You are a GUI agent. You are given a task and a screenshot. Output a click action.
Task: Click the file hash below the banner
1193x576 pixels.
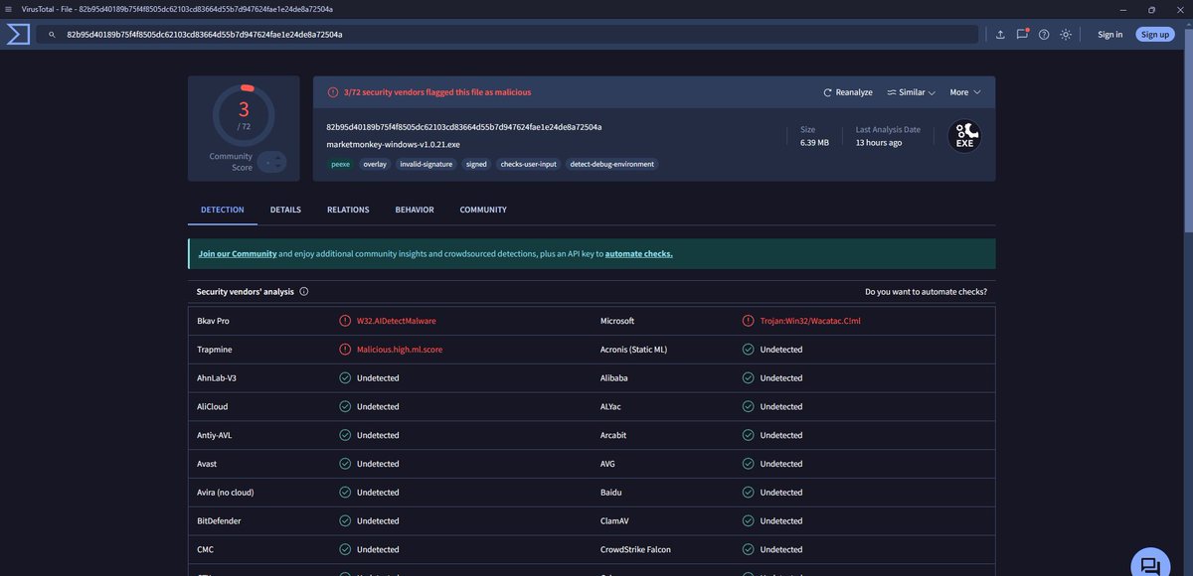(x=464, y=127)
